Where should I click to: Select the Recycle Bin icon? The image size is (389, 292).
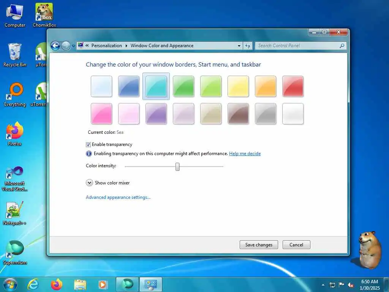click(x=15, y=55)
